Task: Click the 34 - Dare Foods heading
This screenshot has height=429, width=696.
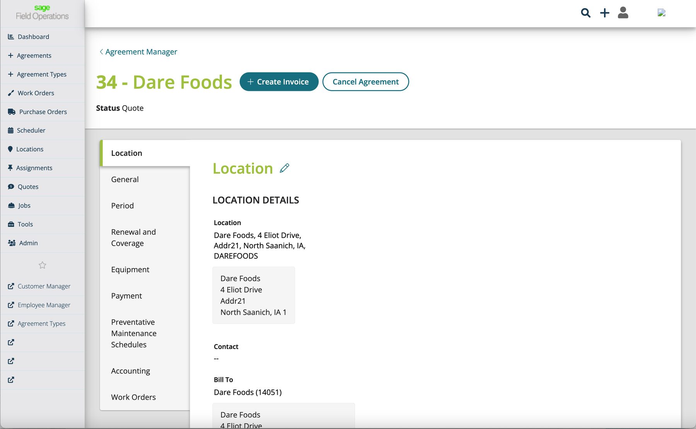Action: [164, 82]
